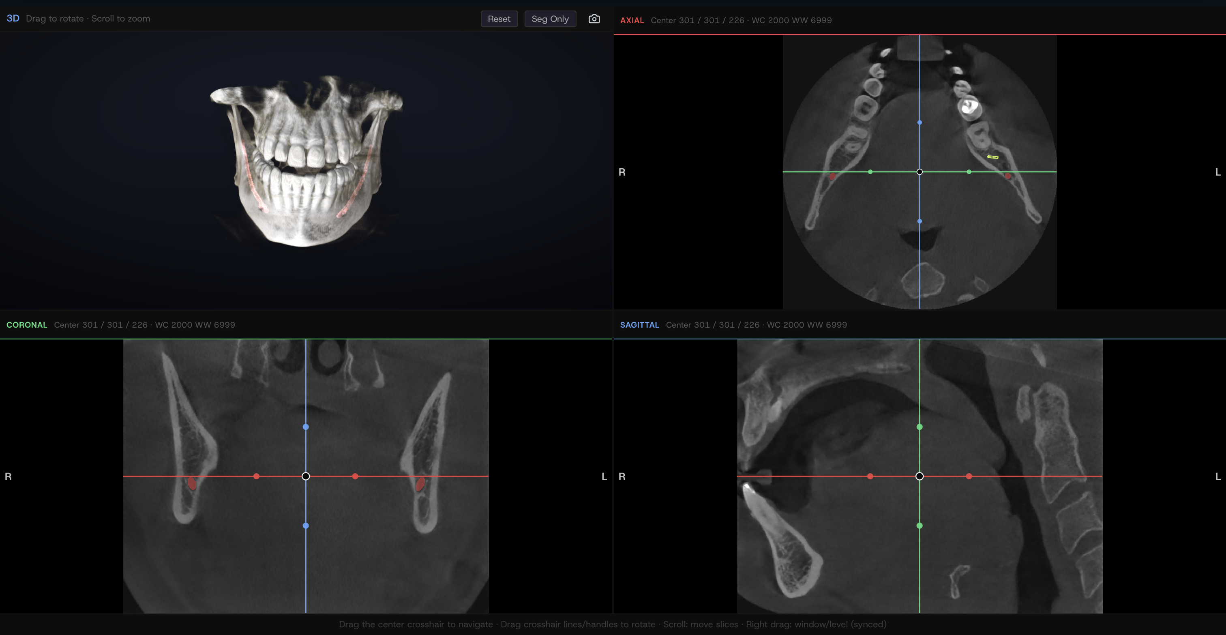Click the red handle left of coronal center
This screenshot has height=635, width=1226.
click(256, 476)
